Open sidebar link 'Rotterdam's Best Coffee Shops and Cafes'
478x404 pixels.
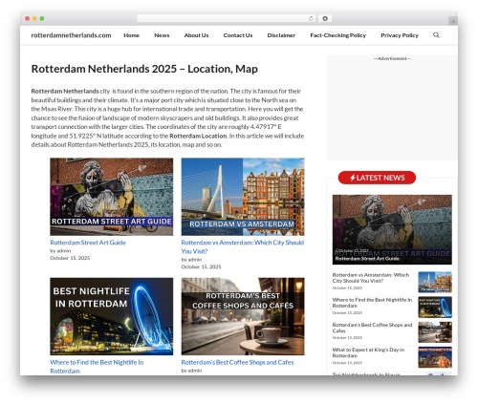click(372, 328)
